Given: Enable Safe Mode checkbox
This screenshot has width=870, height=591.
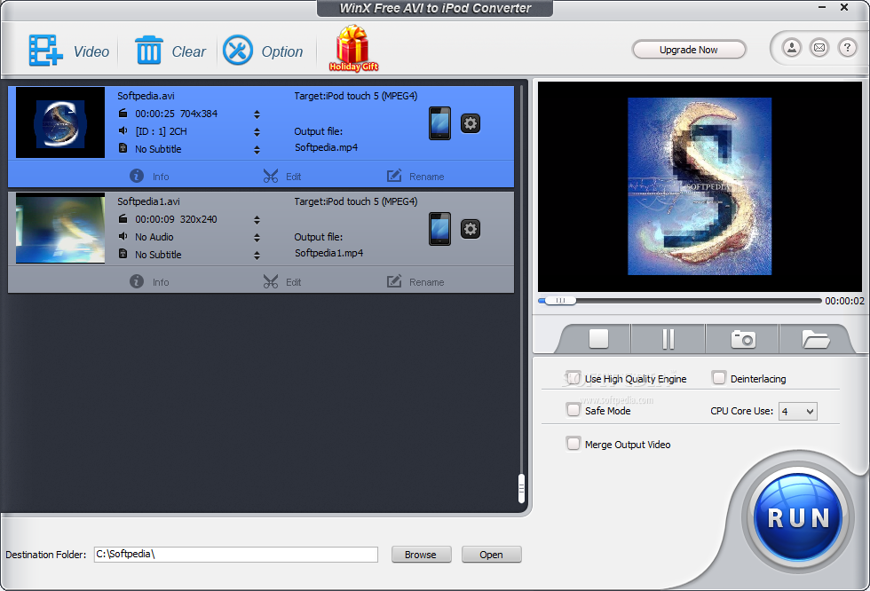Looking at the screenshot, I should [573, 410].
